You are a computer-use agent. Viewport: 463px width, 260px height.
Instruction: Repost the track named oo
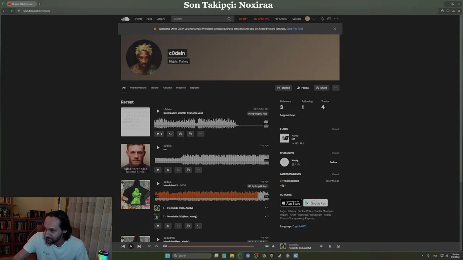click(168, 170)
